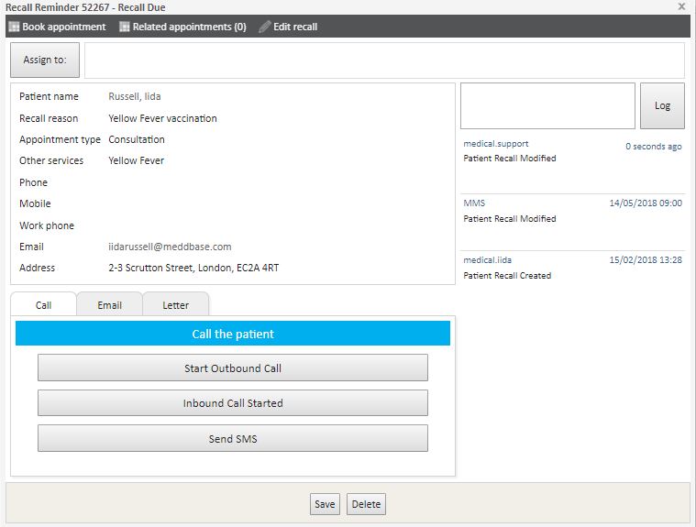The height and width of the screenshot is (527, 696).
Task: Click the Patient Recall Created log text
Action: click(507, 276)
